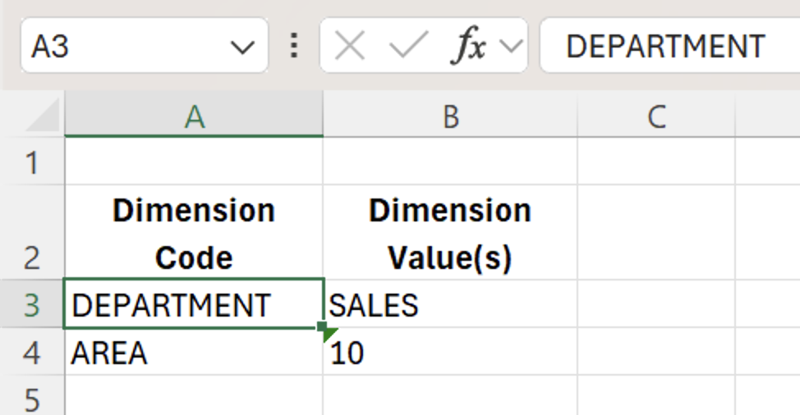Select row 4 header

pyautogui.click(x=31, y=353)
